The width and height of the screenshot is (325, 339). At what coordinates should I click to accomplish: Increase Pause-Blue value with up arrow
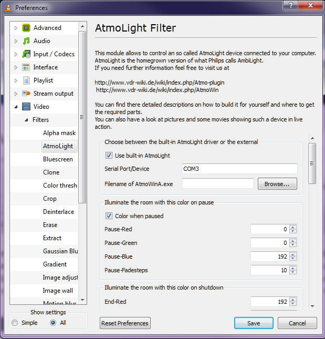[x=293, y=254]
